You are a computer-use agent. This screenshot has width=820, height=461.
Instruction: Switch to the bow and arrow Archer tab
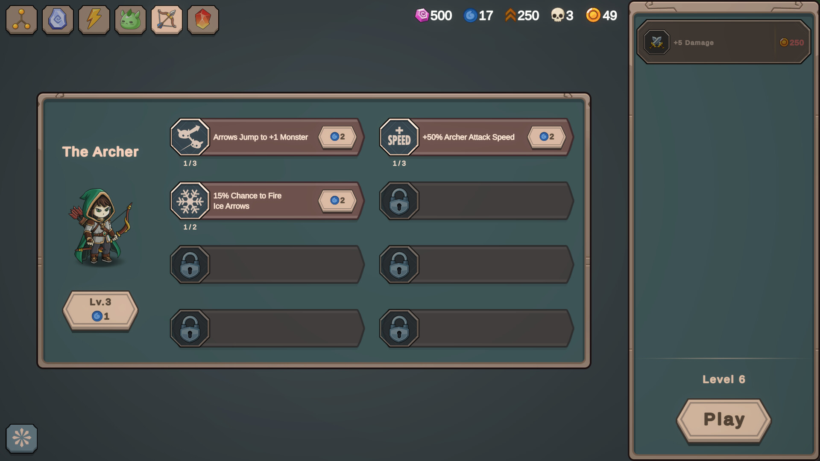click(x=167, y=20)
